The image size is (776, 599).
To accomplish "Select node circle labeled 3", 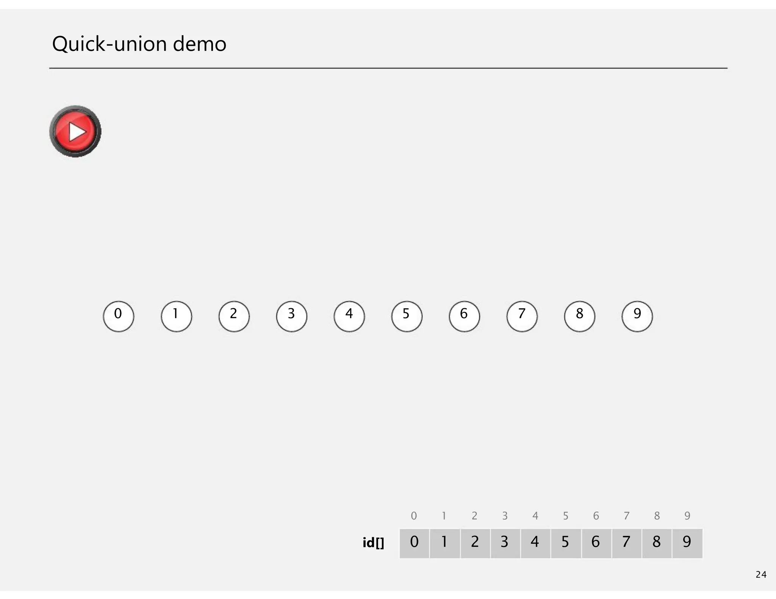I will pos(291,316).
